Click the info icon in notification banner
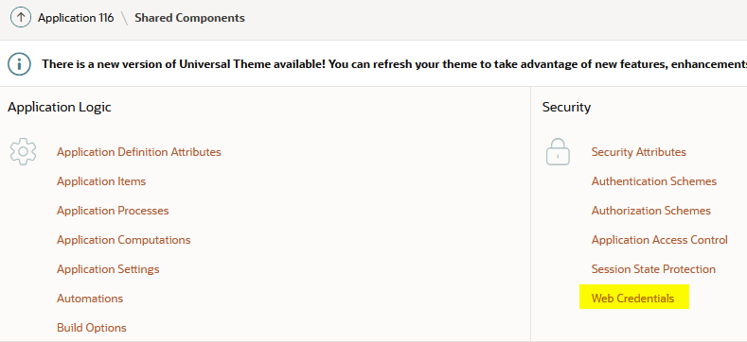This screenshot has width=747, height=342. tap(20, 63)
